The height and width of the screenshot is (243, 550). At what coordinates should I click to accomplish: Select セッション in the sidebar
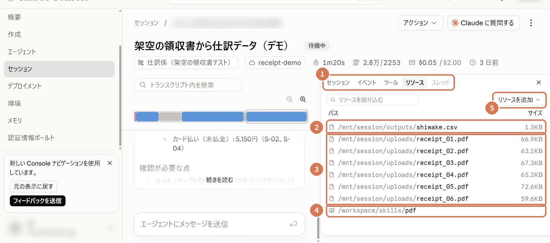click(x=59, y=69)
